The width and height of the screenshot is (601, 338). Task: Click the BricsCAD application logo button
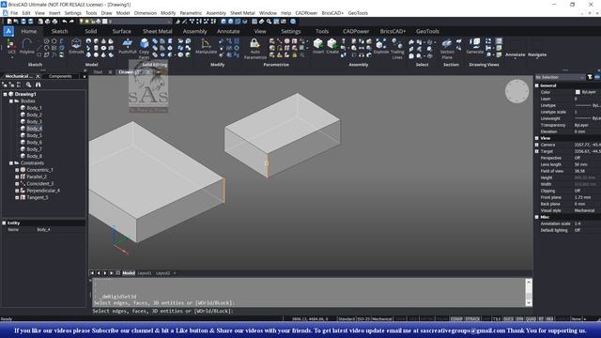(8, 31)
